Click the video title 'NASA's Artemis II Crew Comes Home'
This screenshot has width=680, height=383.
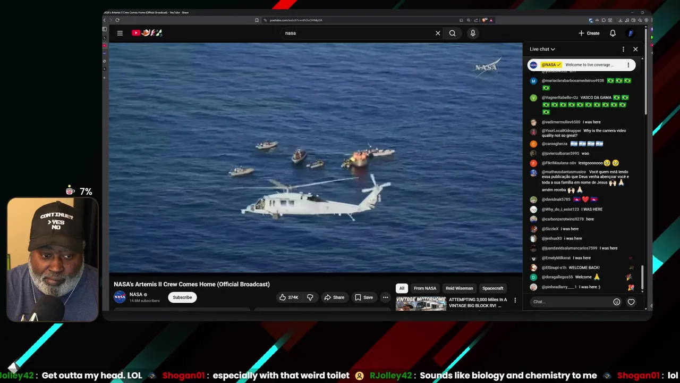[192, 284]
